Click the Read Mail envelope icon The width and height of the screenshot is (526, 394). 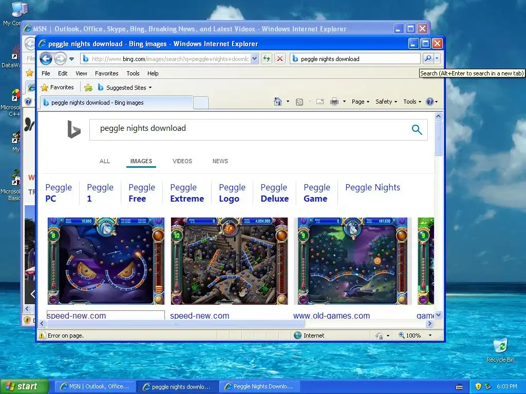pyautogui.click(x=320, y=102)
